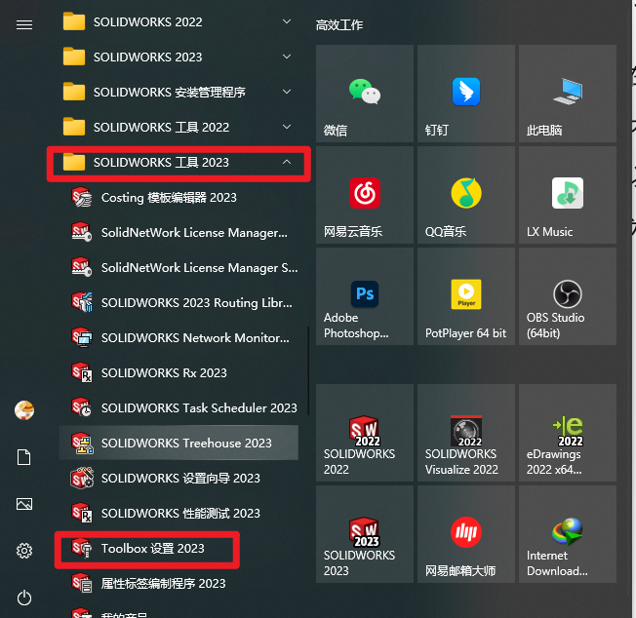Image resolution: width=636 pixels, height=618 pixels.
Task: Launch PotPlayer 64 bit tile
Action: 466,296
